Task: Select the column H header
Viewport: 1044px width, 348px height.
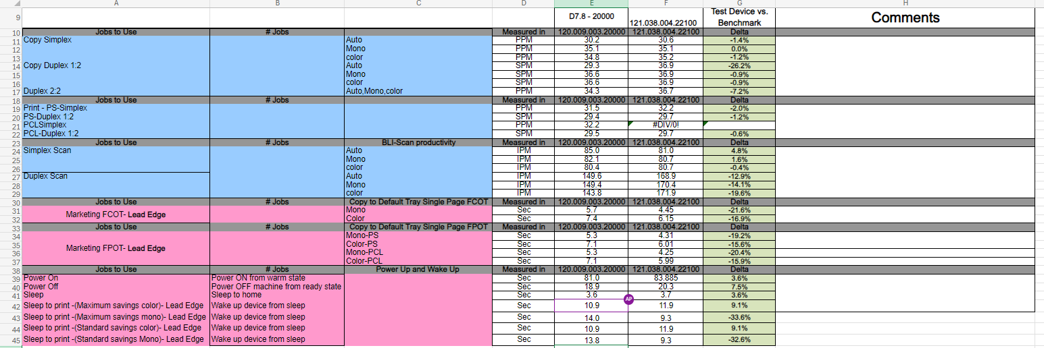Action: [x=905, y=3]
